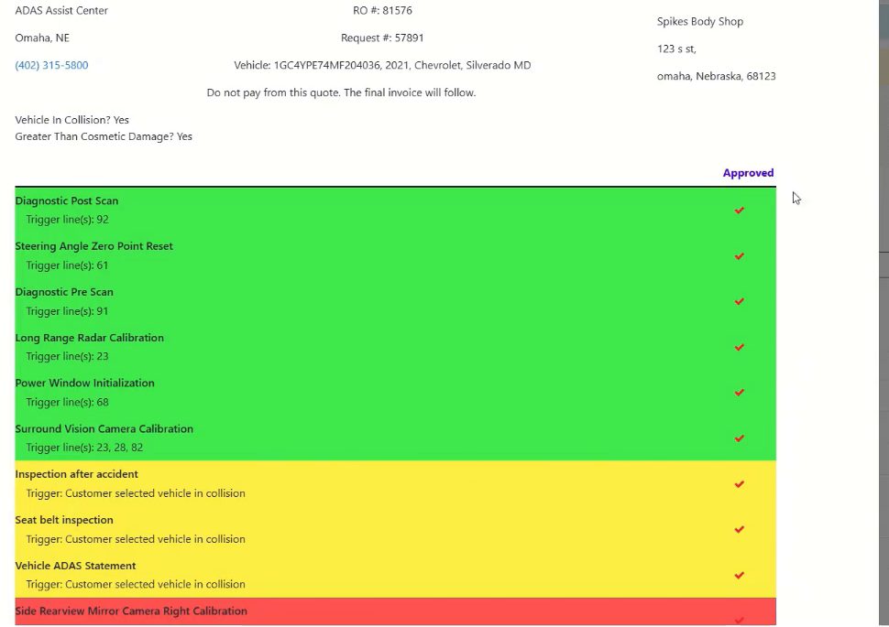
Task: Click the Seat belt inspection checkmark
Action: tap(740, 530)
